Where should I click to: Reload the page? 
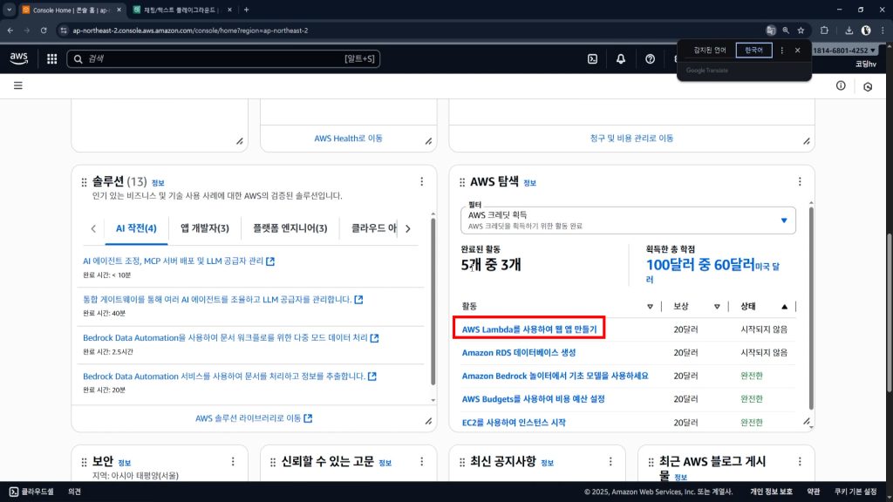click(44, 31)
